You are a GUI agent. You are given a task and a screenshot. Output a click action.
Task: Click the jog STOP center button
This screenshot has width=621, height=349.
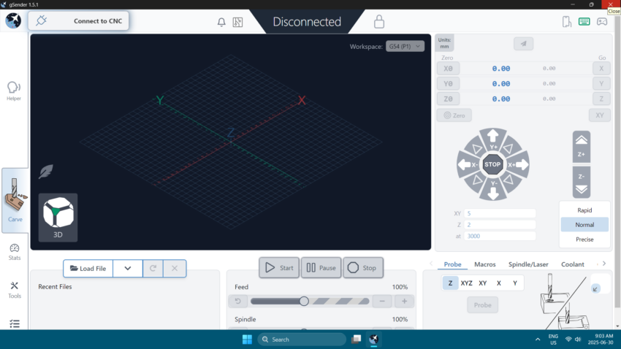[492, 164]
